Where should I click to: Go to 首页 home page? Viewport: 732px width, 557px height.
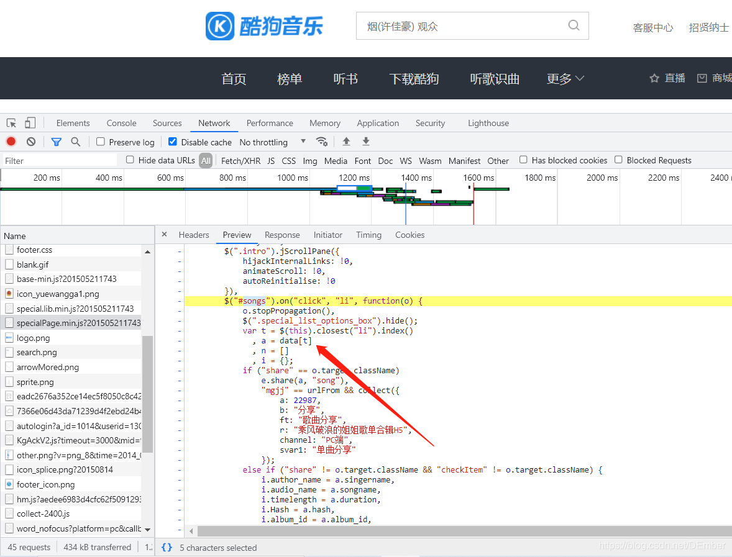pyautogui.click(x=234, y=78)
